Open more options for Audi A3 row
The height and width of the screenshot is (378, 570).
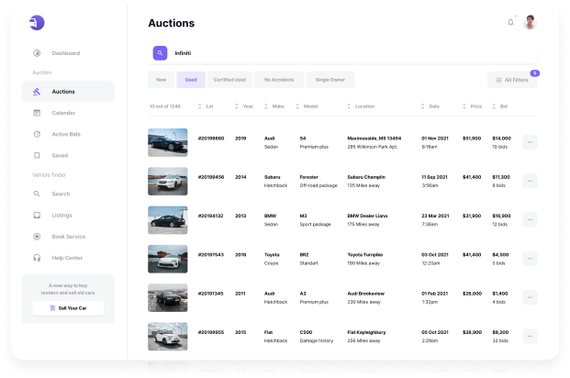point(530,297)
